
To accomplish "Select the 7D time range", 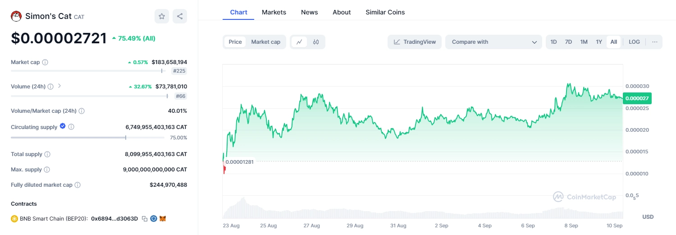I will 568,42.
